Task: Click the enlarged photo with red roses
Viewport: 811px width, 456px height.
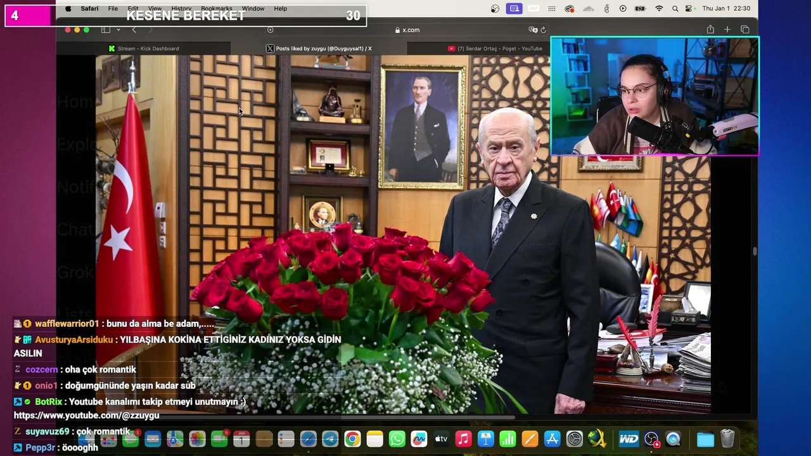Action: [403, 234]
